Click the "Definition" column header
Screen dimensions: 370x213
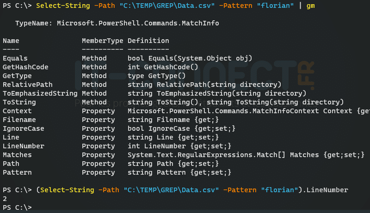(x=148, y=41)
